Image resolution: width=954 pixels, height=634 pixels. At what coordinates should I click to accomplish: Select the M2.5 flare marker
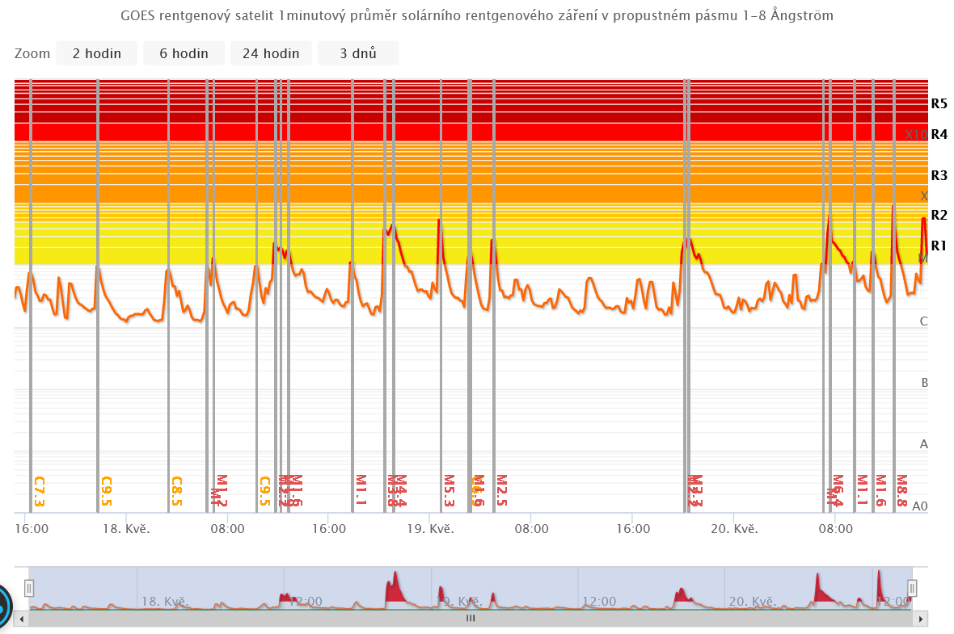tap(501, 492)
